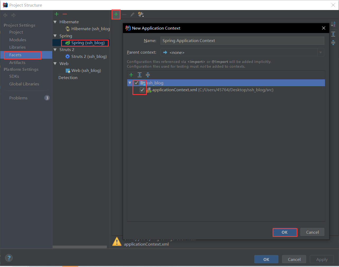This screenshot has width=339, height=267.
Task: Click the Spring leaf facet icon
Action: 68,43
